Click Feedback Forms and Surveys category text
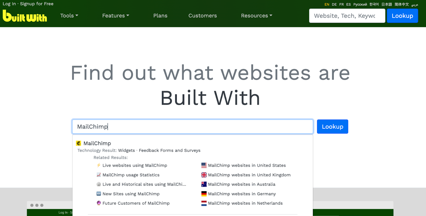Screen dimensions: 426x216 170,150
